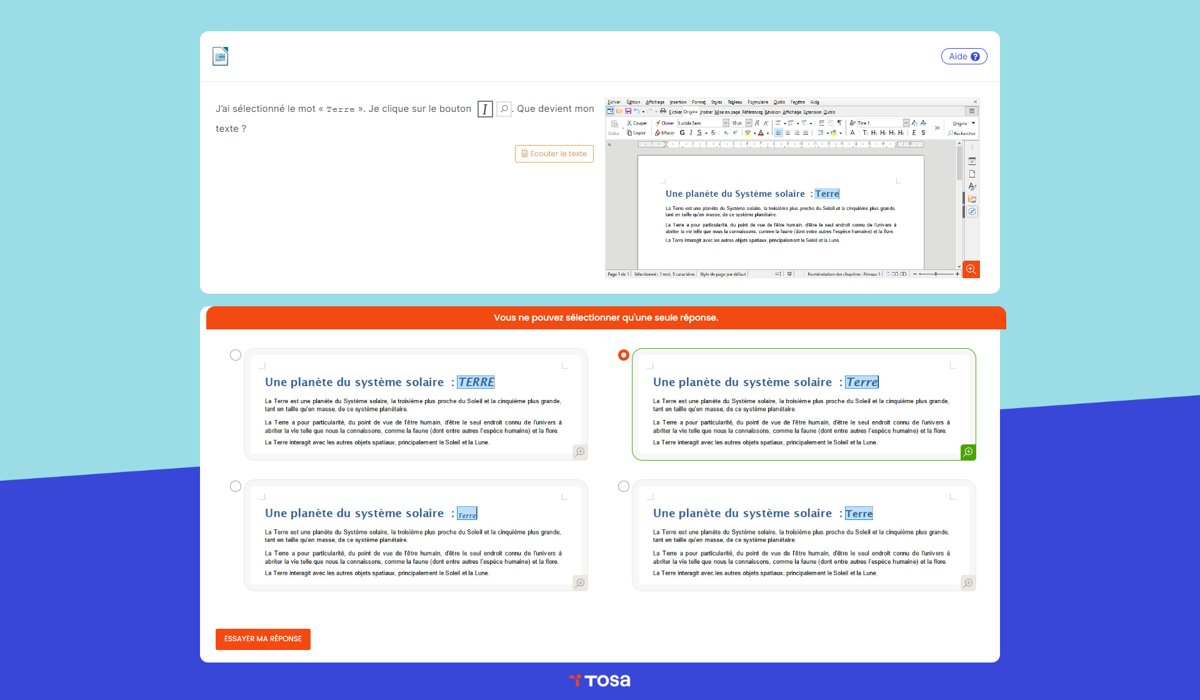Open the 18 pt font size dropdown
This screenshot has height=700, width=1200.
(x=749, y=123)
